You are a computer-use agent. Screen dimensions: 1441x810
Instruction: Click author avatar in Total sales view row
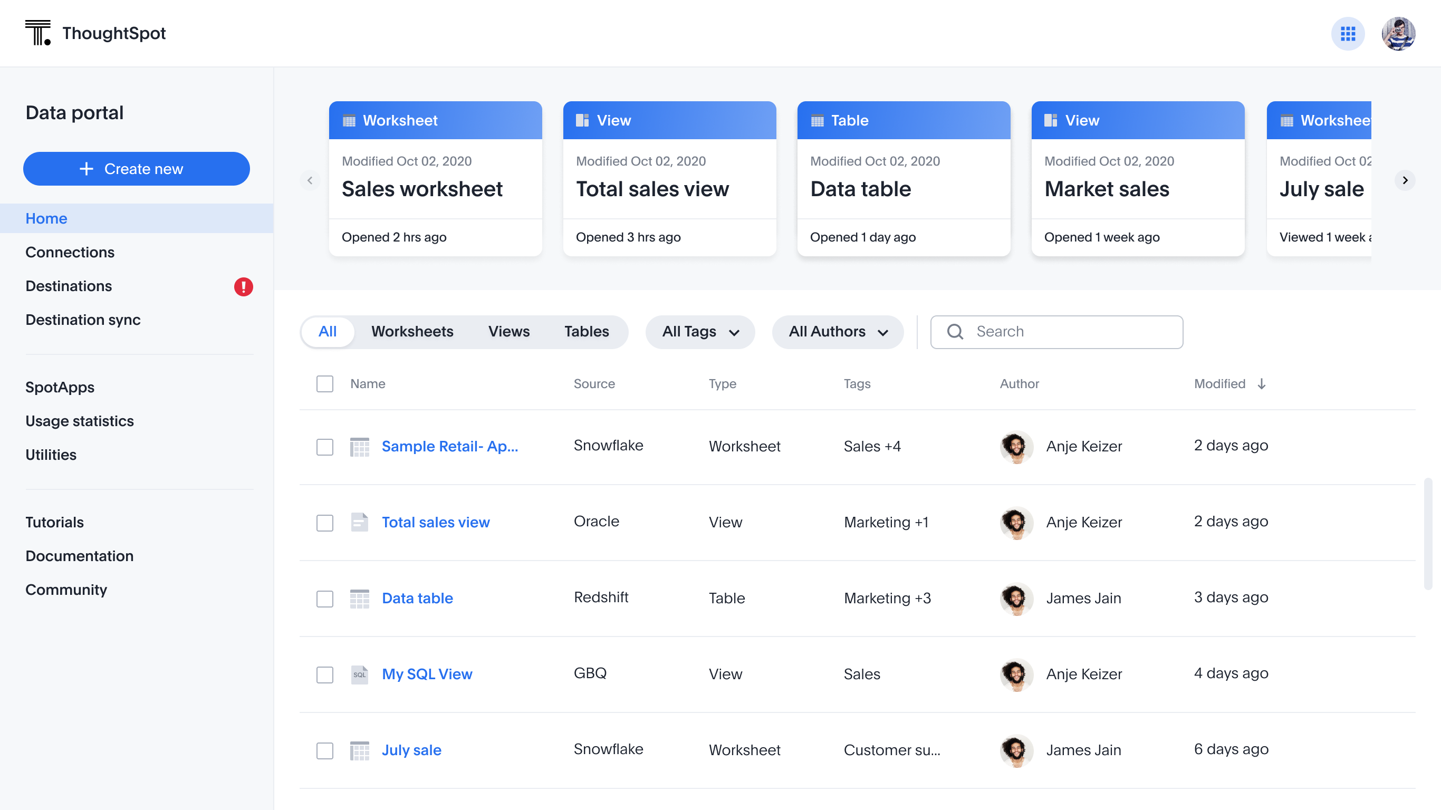click(1016, 523)
